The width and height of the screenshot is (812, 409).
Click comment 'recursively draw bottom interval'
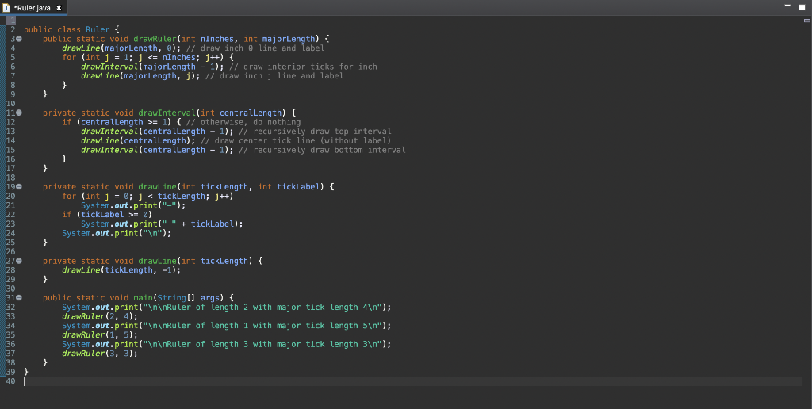[322, 150]
